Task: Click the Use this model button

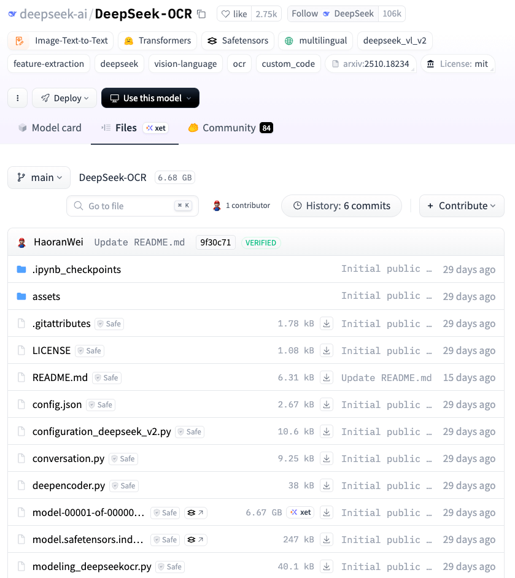Action: click(150, 98)
